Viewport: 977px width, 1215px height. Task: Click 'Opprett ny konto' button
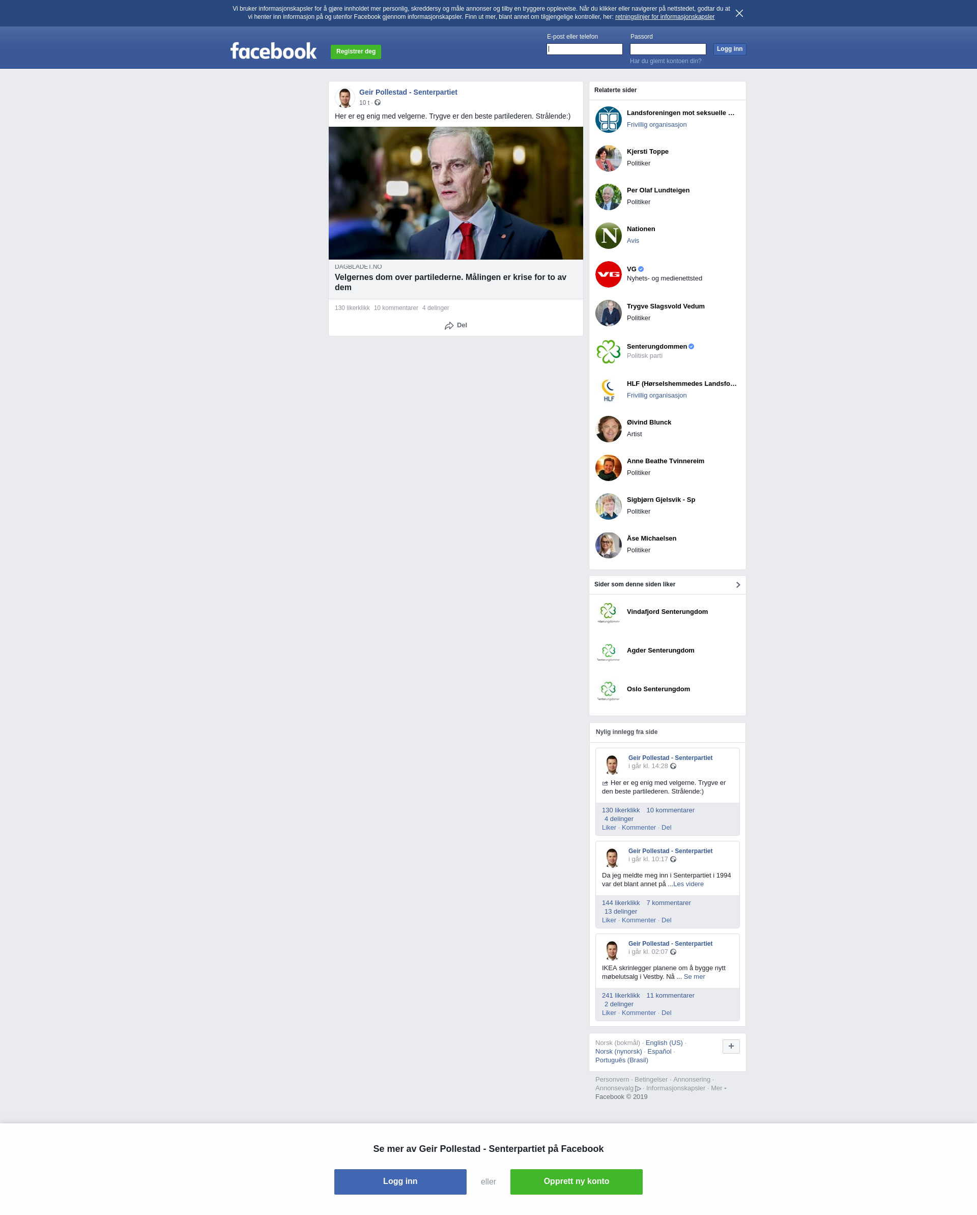[576, 1182]
